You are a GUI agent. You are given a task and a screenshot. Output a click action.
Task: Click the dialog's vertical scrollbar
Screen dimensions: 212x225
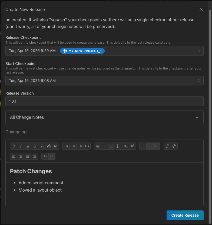coord(210,81)
